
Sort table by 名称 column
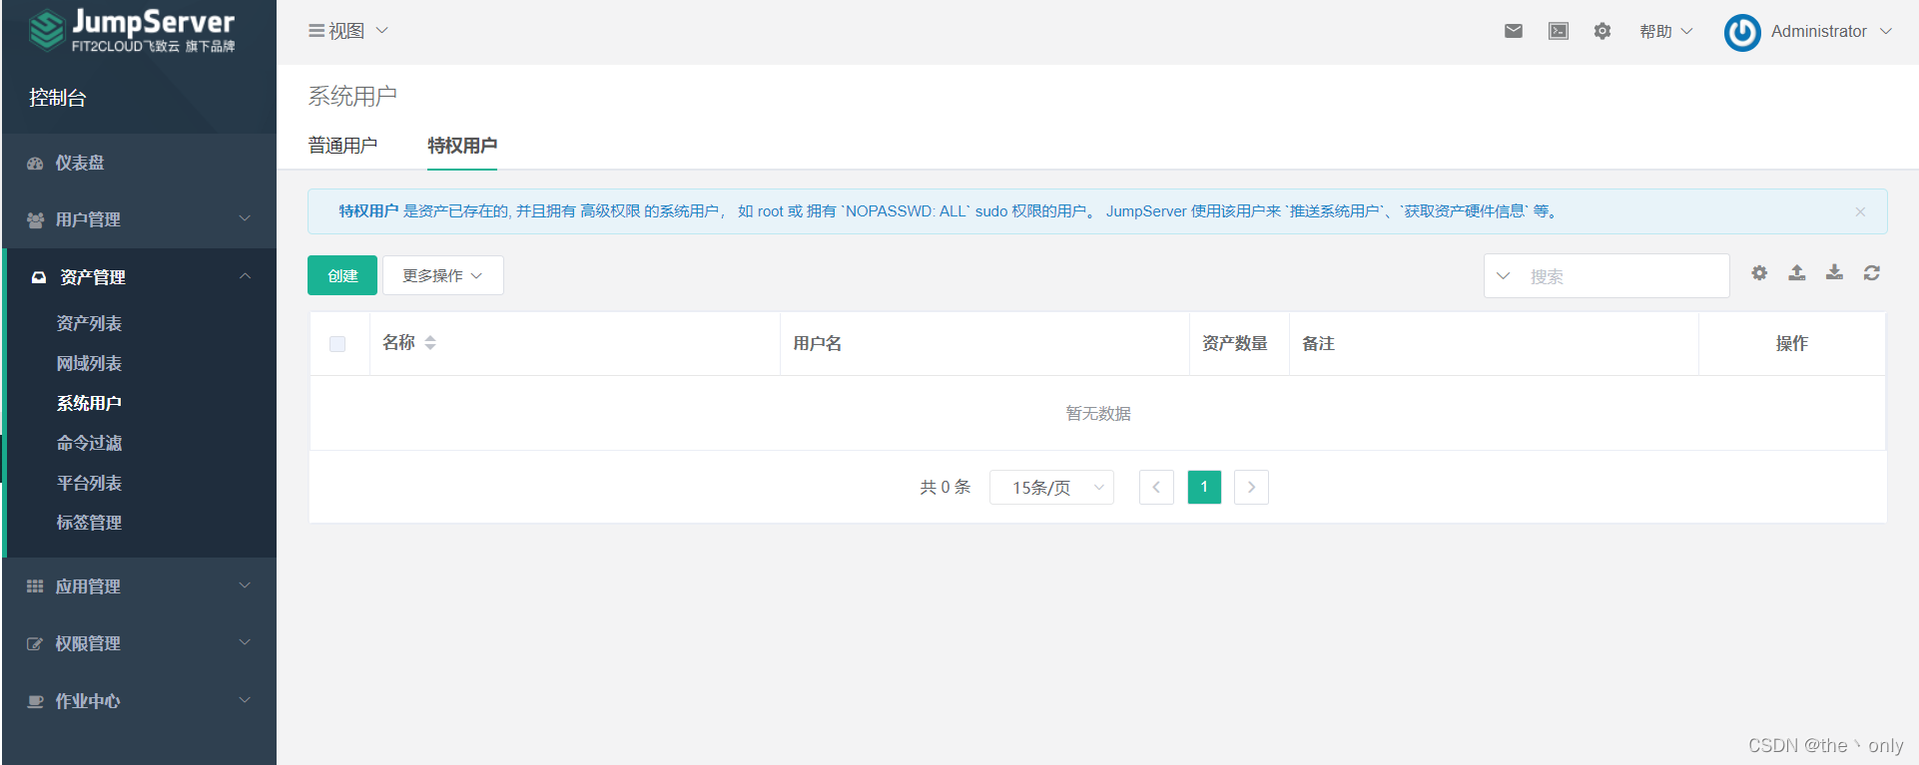coord(430,343)
